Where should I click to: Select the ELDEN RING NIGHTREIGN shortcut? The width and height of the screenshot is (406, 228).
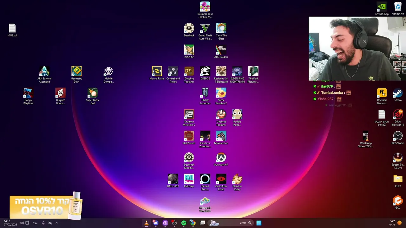(237, 74)
